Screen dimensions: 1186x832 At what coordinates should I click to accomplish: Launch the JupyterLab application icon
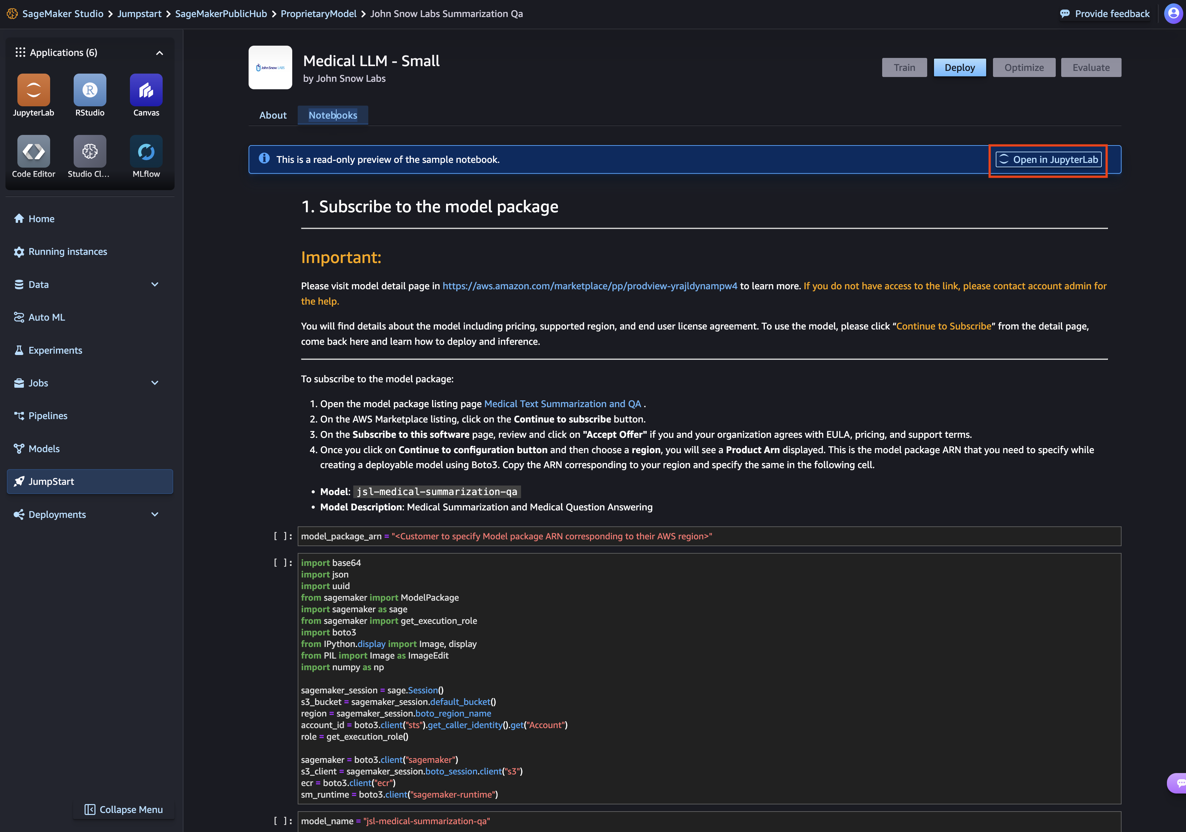33,90
